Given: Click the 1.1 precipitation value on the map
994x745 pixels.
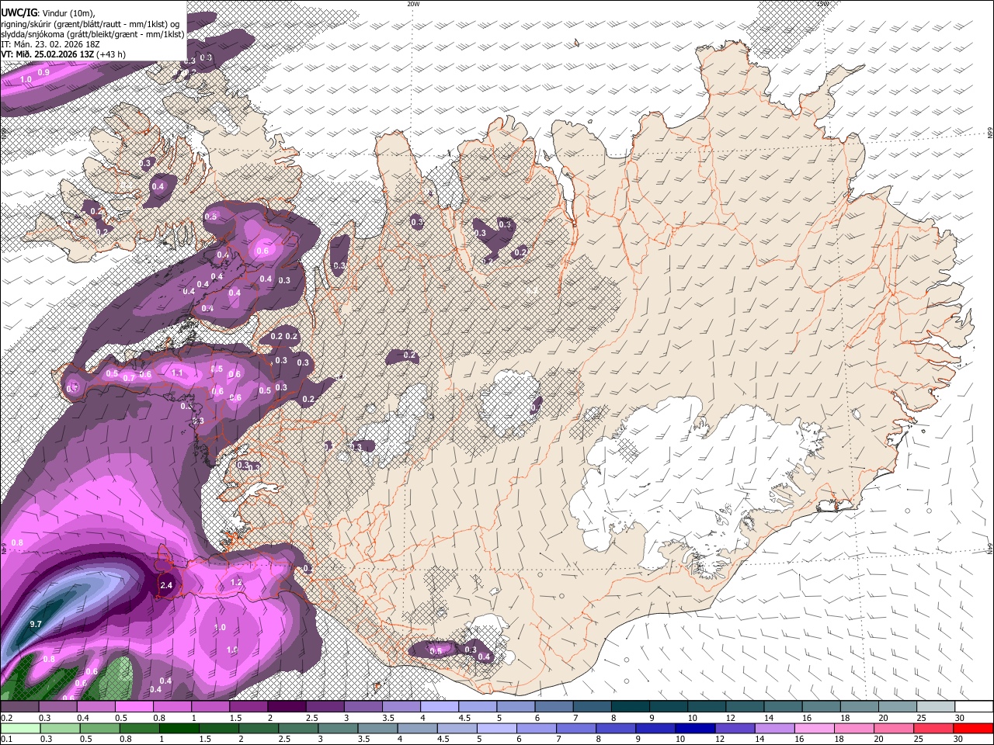Looking at the screenshot, I should 177,373.
